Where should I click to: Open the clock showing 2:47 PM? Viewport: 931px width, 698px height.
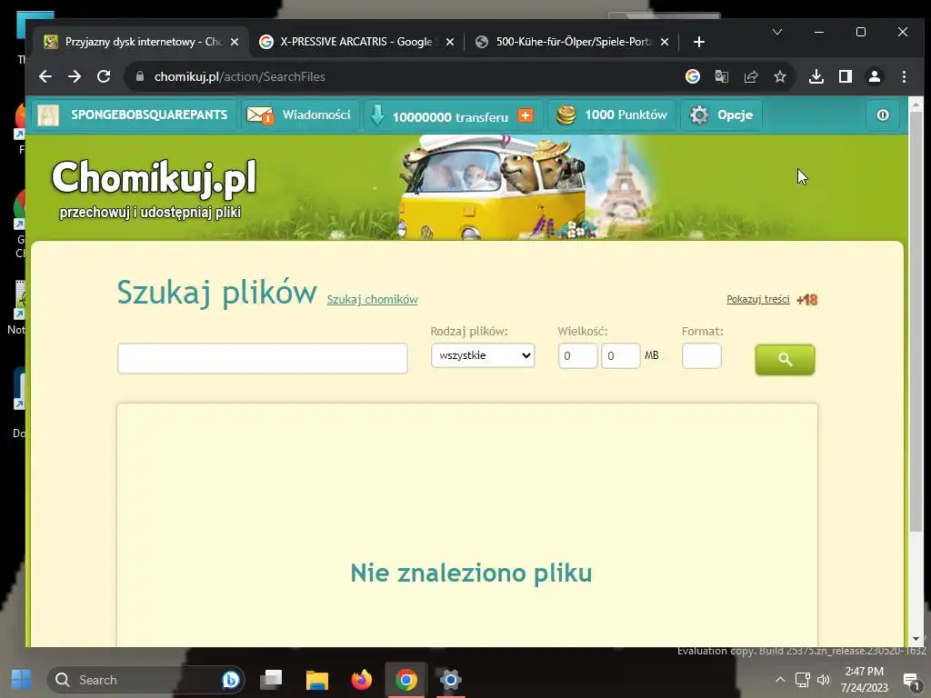[865, 680]
